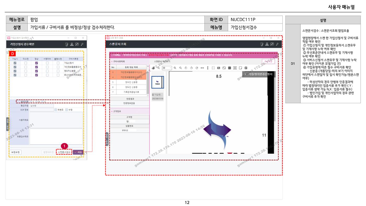Click the sticky note icon in viewer toolbar
Viewport: 366px width, 206px height.
241,68
